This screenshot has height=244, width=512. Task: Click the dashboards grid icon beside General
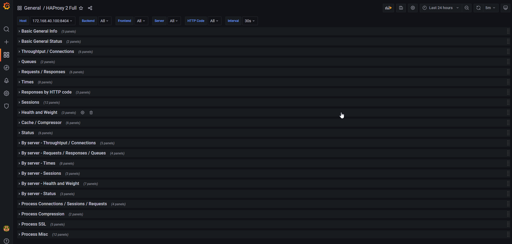tap(20, 8)
